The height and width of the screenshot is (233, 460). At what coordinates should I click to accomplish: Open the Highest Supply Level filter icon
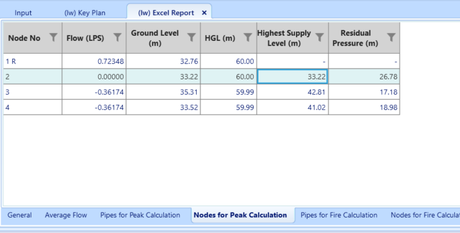pyautogui.click(x=320, y=38)
